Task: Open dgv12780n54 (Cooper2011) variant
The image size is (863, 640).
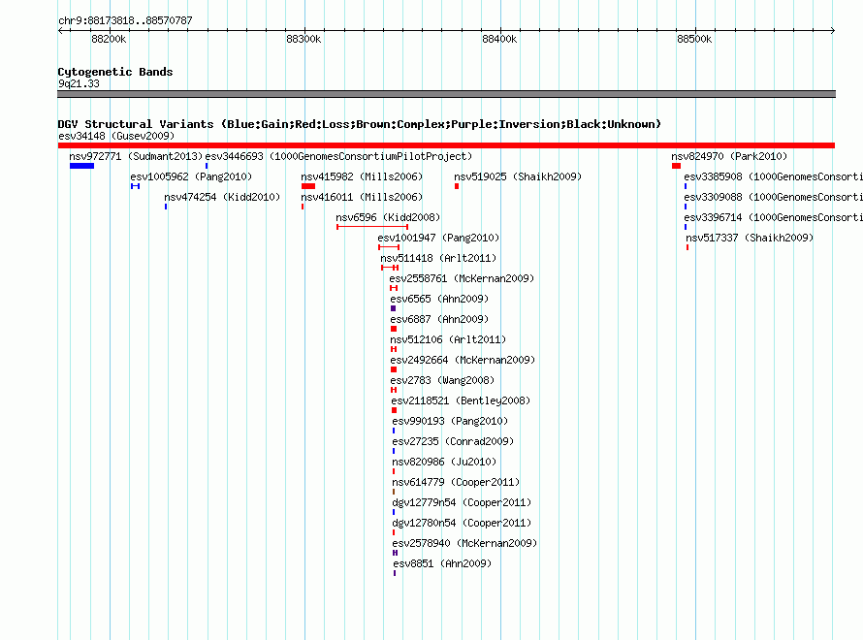Action: [462, 523]
